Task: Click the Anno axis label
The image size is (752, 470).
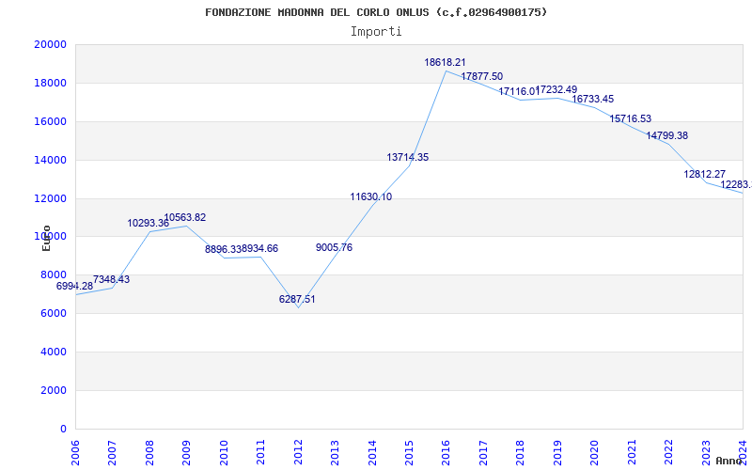Action: [x=729, y=461]
